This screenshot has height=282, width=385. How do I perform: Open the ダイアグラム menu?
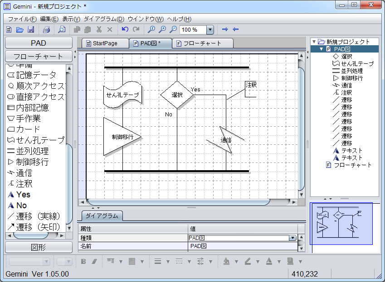click(104, 19)
